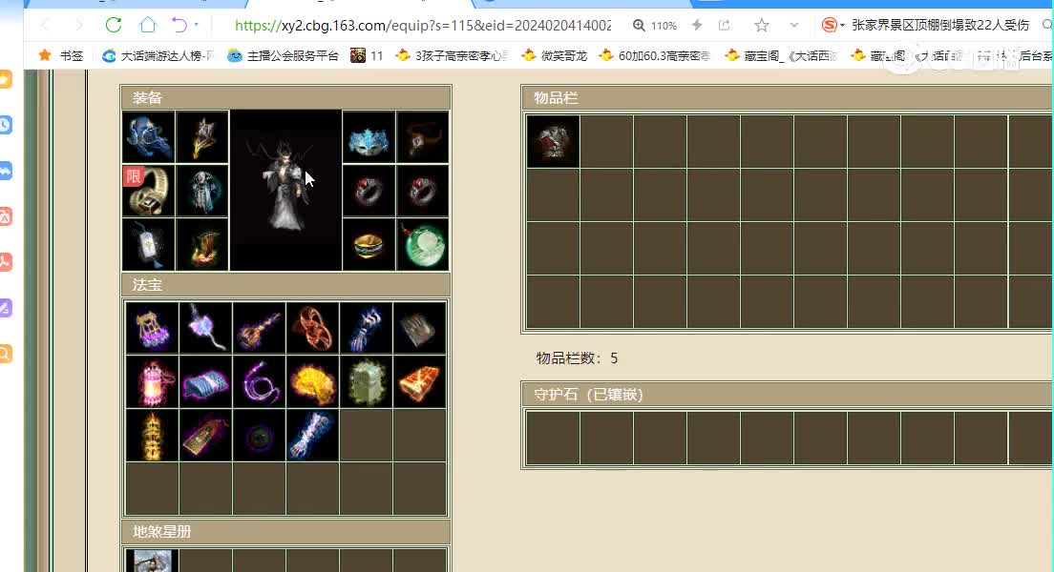Select the blue helmet equipment slot
Screen dimensions: 1054x572
click(149, 137)
